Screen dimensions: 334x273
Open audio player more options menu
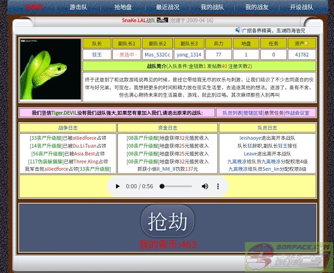pyautogui.click(x=218, y=186)
